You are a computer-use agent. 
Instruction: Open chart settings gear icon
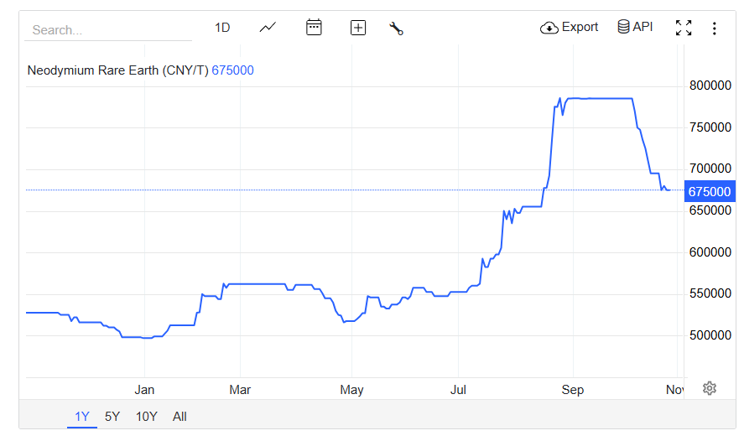point(710,387)
